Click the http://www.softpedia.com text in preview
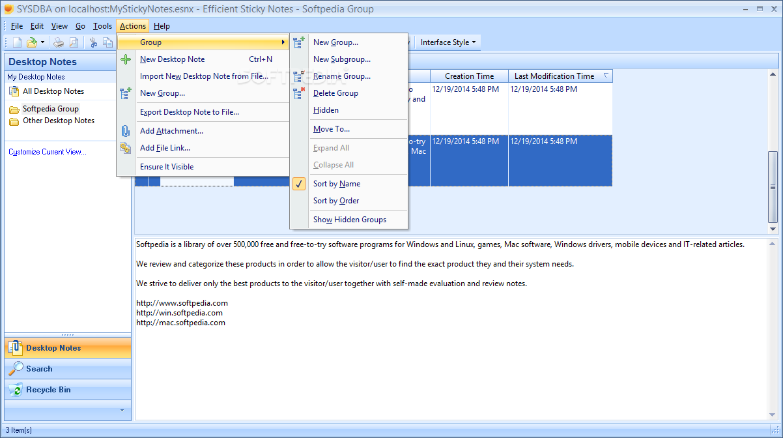 (x=182, y=303)
